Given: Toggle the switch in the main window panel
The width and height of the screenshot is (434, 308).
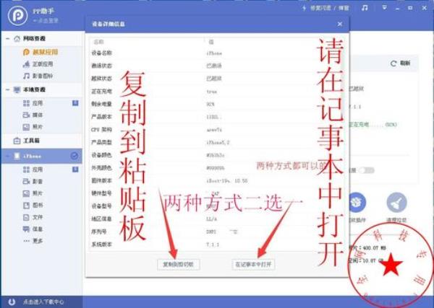Looking at the screenshot, I should 366,170.
